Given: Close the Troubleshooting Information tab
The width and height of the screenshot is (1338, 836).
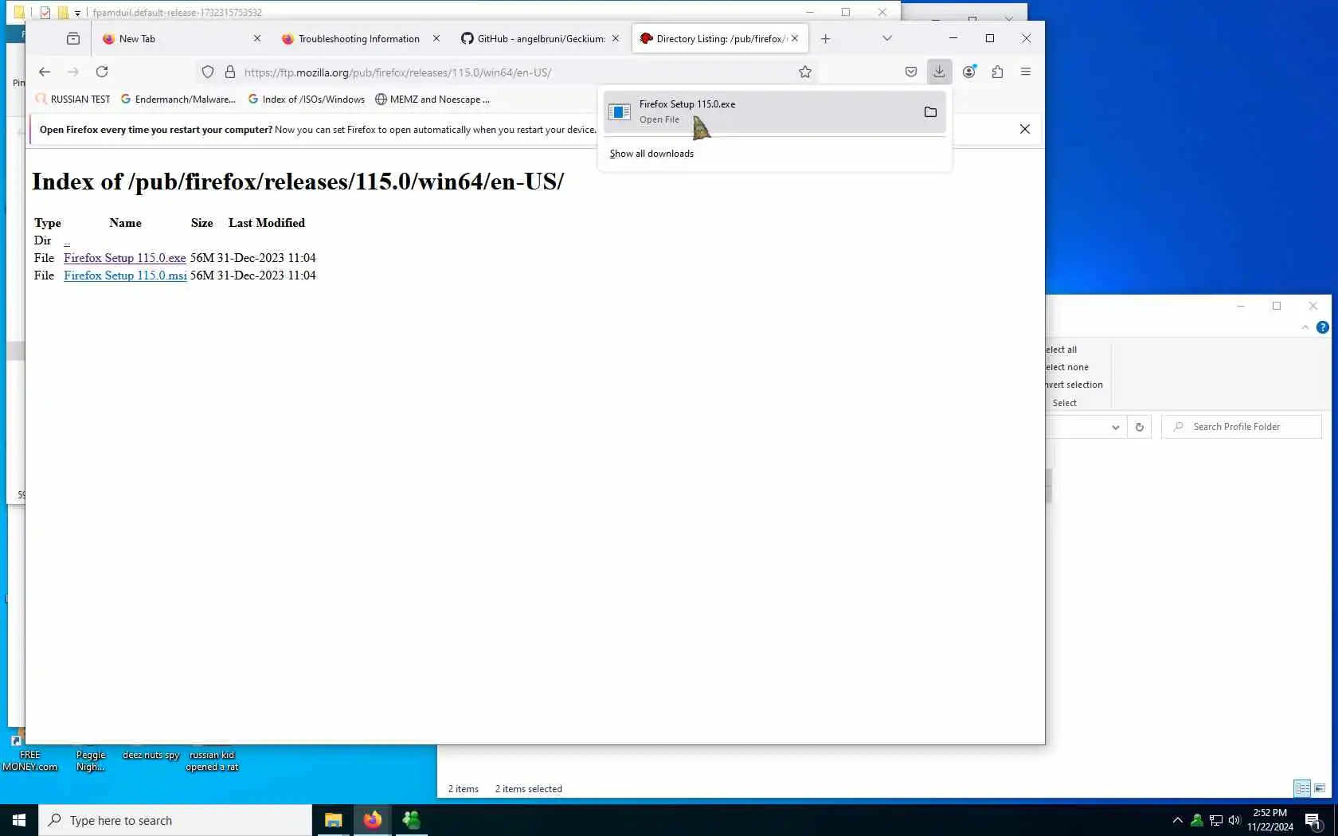Looking at the screenshot, I should [x=436, y=38].
